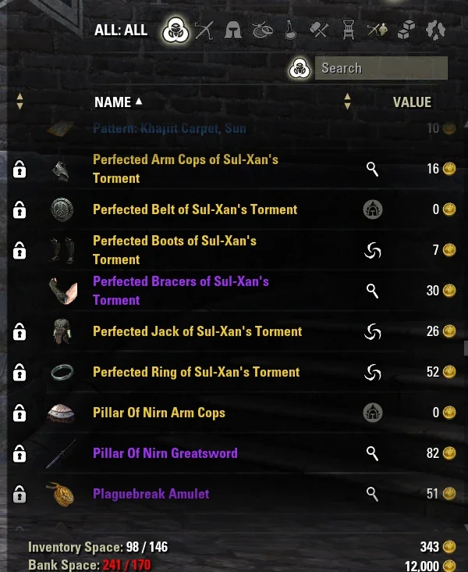Open the sort arrows left of NAME
The width and height of the screenshot is (468, 572).
(20, 102)
